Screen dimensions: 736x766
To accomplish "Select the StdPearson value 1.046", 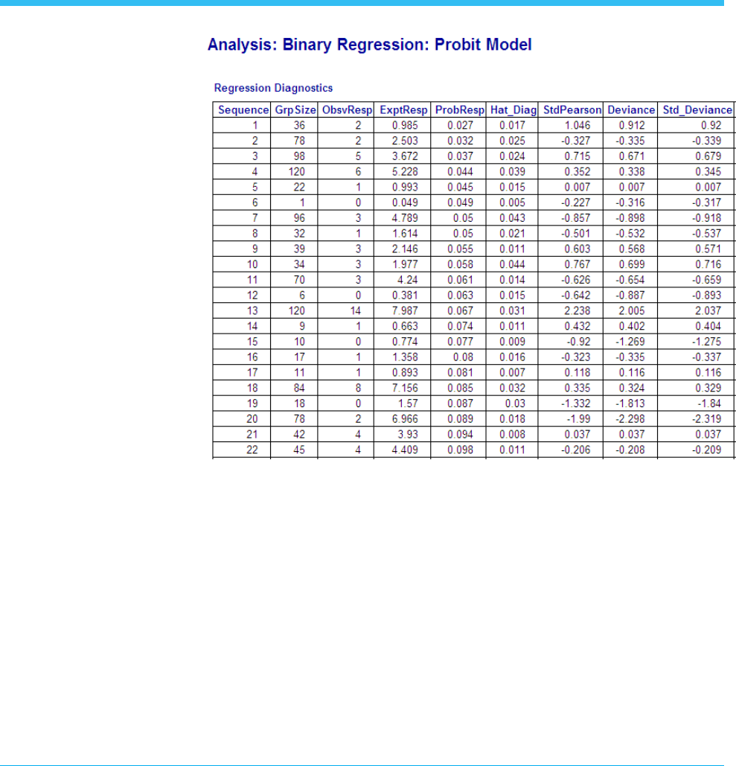I will tap(577, 126).
